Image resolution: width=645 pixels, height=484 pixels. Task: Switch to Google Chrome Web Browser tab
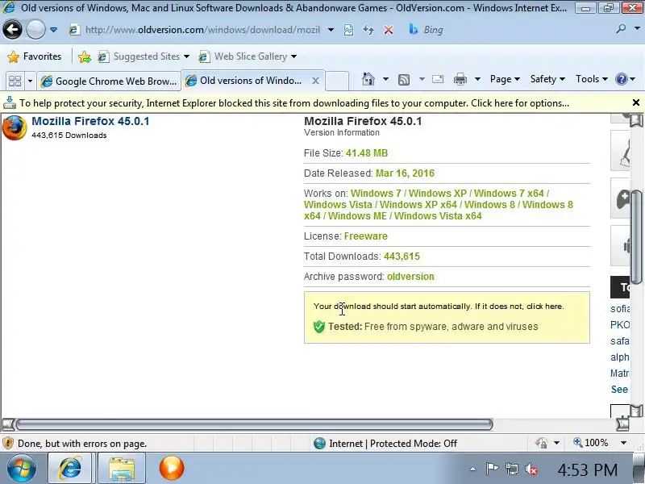(109, 81)
